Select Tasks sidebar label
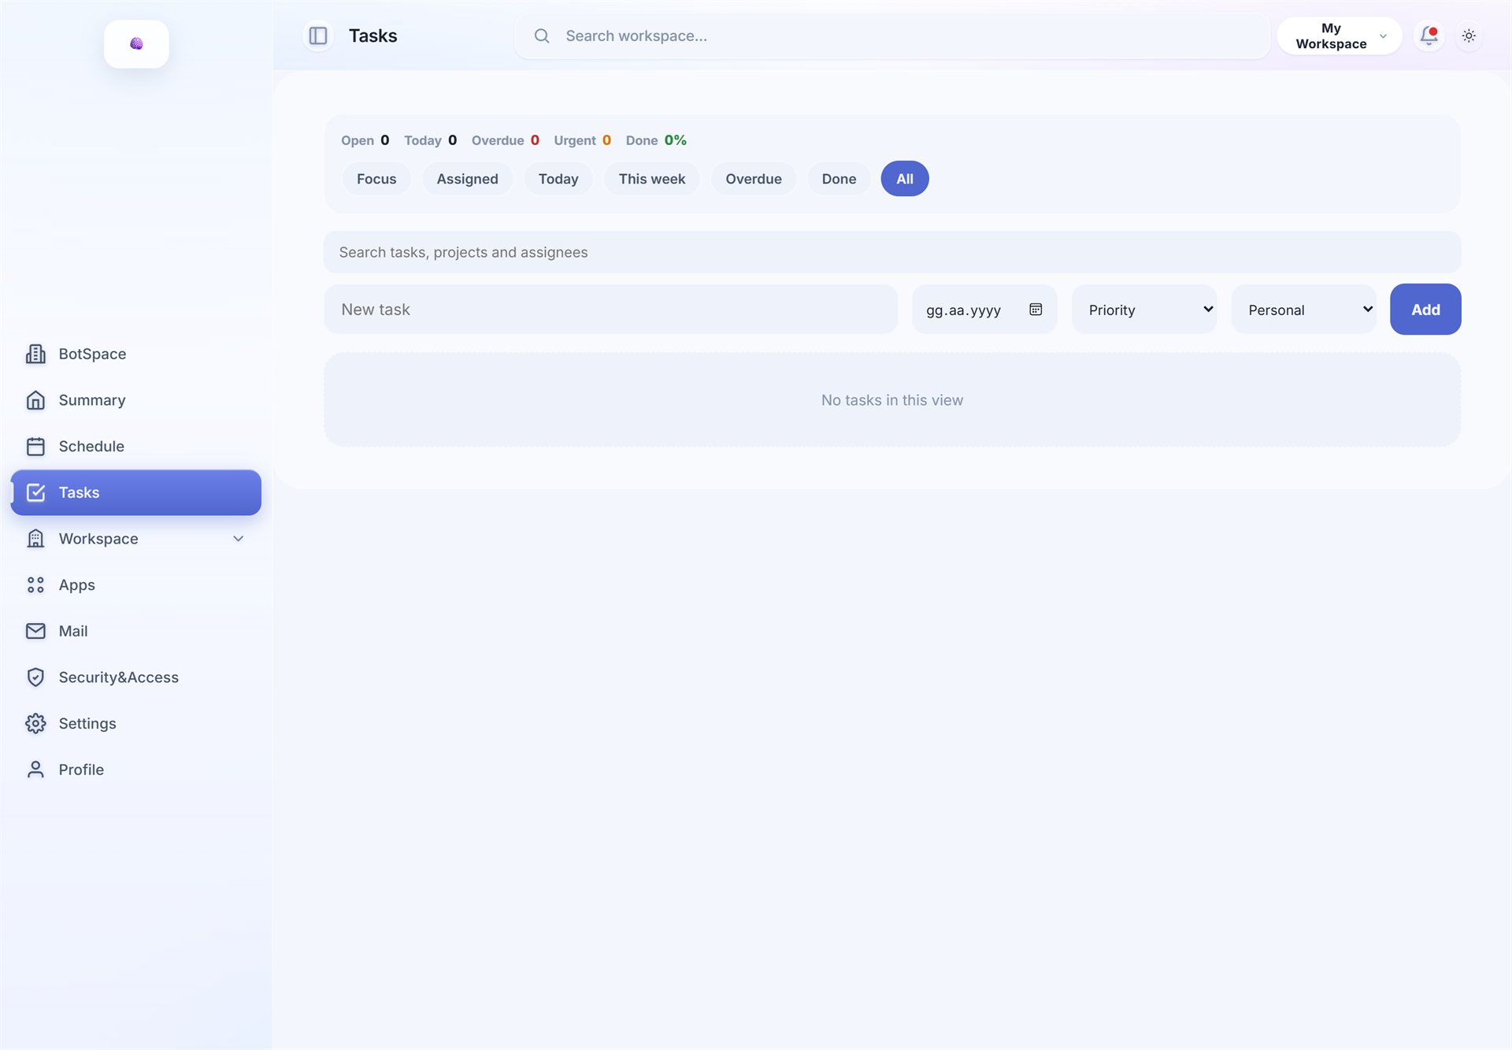Screen dimensions: 1512x1050 79,493
